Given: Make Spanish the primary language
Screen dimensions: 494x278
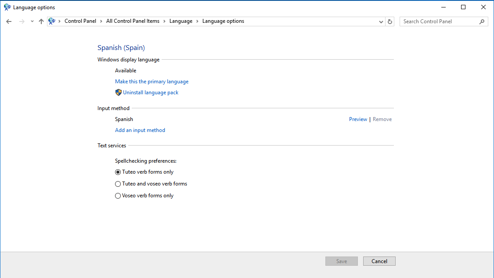Looking at the screenshot, I should coord(151,82).
